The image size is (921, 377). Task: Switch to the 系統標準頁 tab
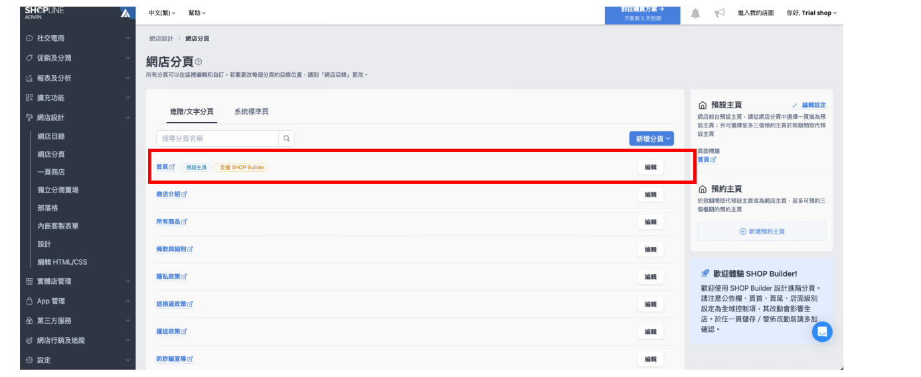tap(251, 112)
